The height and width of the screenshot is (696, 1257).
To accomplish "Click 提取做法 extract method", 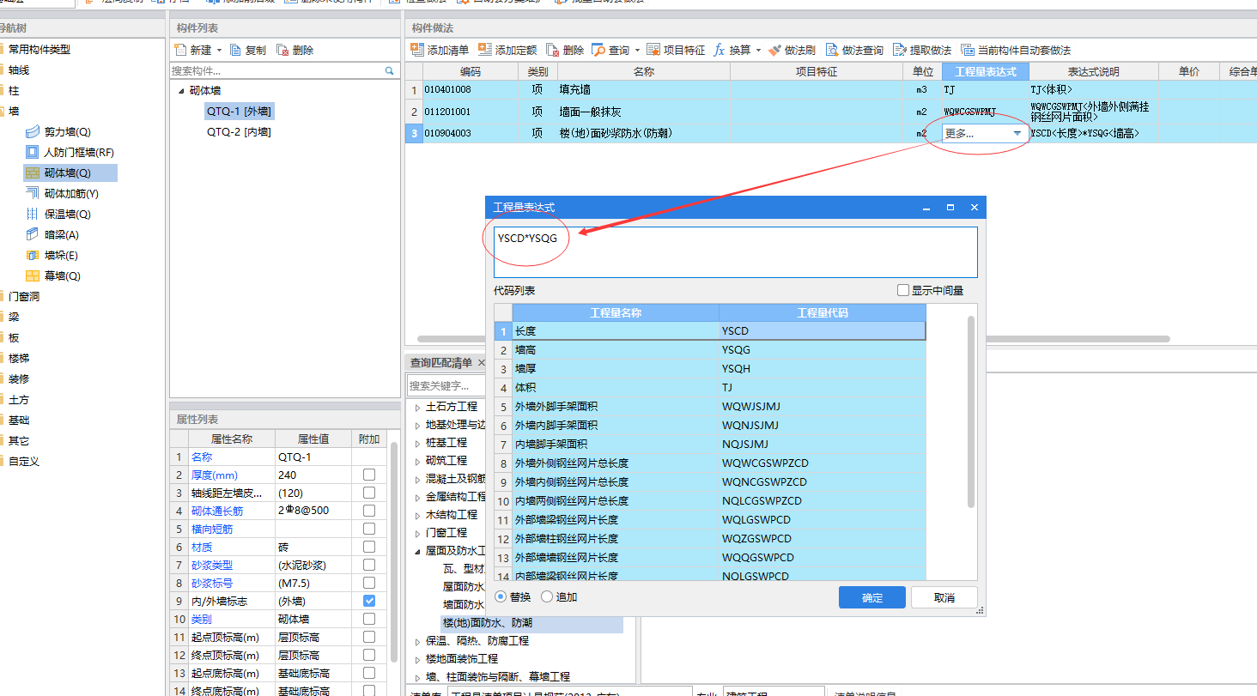I will coord(922,51).
